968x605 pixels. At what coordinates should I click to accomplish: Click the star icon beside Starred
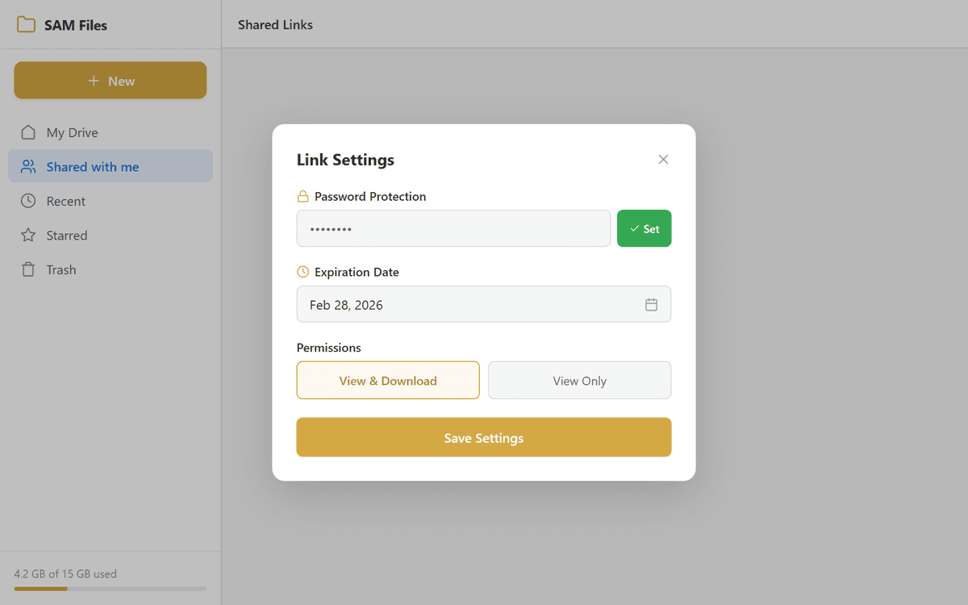point(28,236)
